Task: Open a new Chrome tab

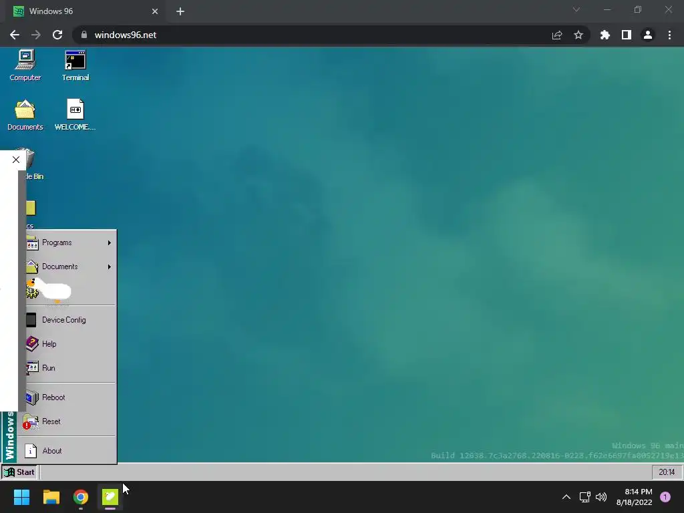Action: point(180,11)
